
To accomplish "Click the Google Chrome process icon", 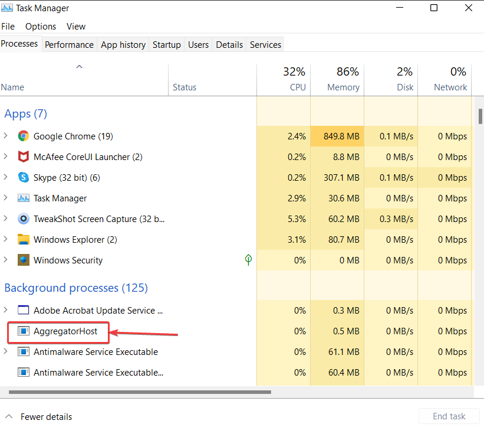I will tap(24, 136).
